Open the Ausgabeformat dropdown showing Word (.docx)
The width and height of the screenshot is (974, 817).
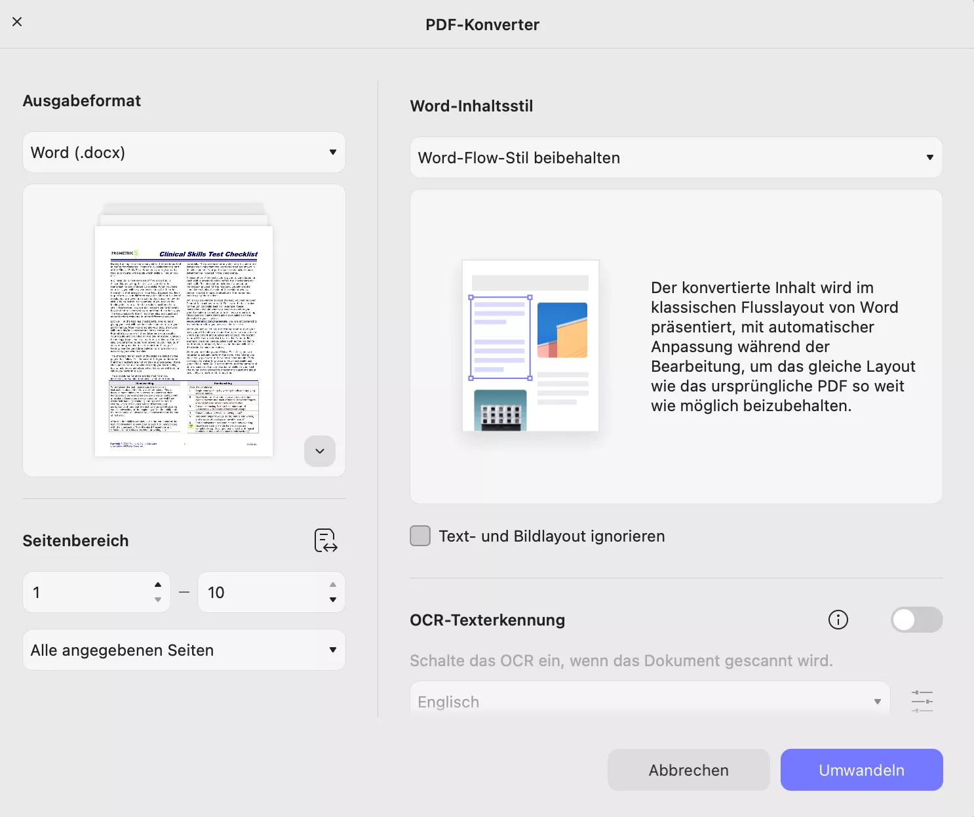click(184, 152)
